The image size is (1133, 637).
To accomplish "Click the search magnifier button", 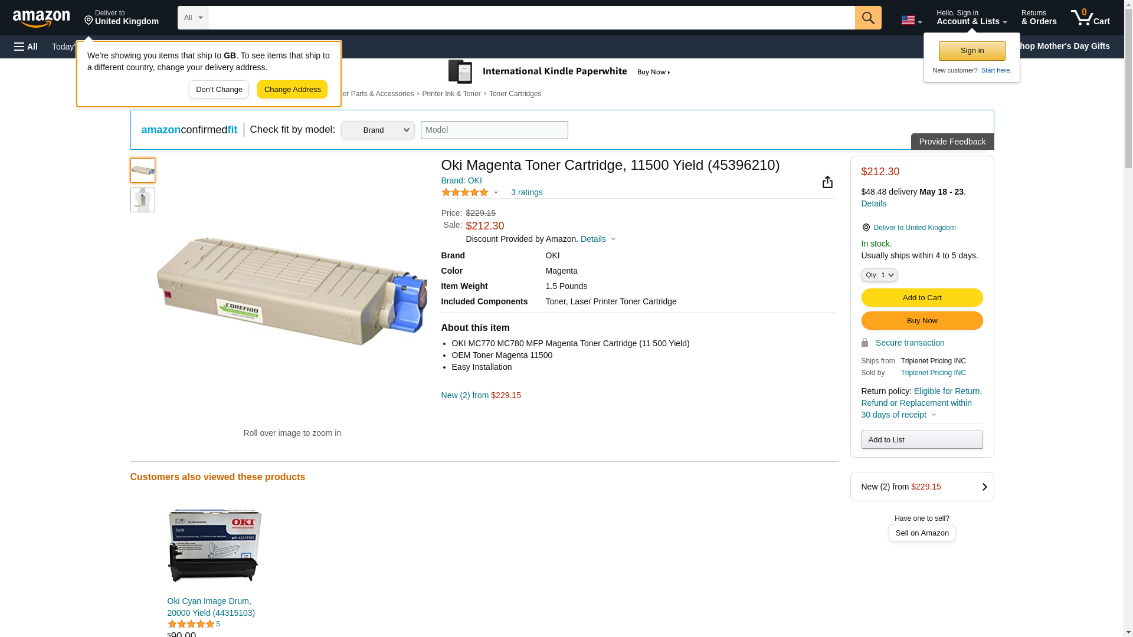I will pyautogui.click(x=867, y=18).
